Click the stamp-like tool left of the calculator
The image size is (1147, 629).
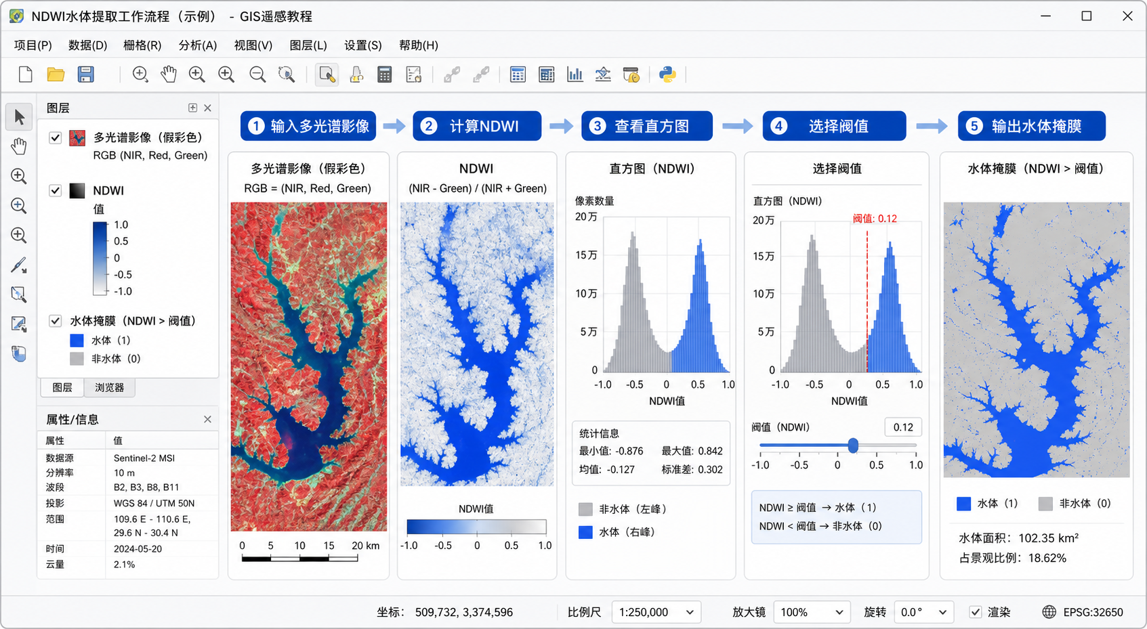click(x=356, y=74)
